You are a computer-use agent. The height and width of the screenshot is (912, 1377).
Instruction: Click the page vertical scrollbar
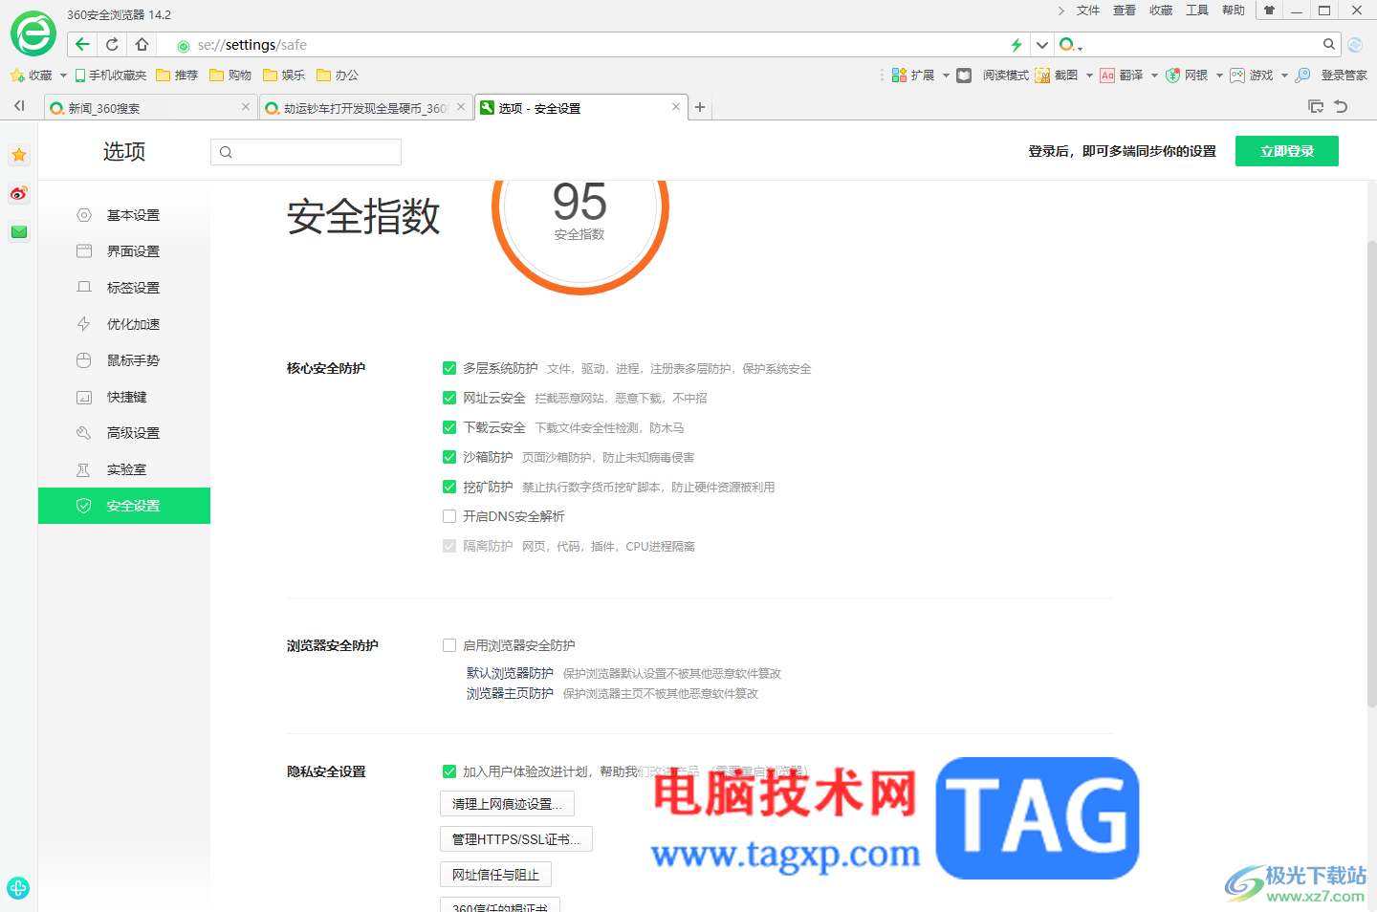click(x=1371, y=473)
